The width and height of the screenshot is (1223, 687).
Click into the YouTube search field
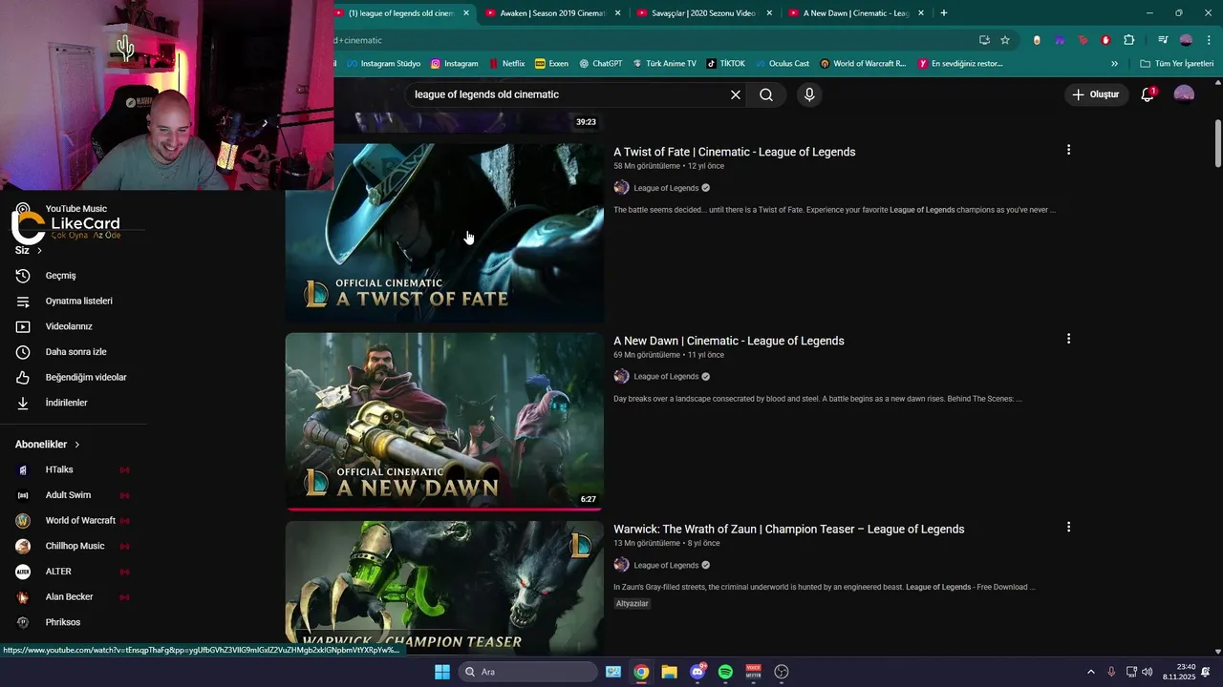[569, 94]
